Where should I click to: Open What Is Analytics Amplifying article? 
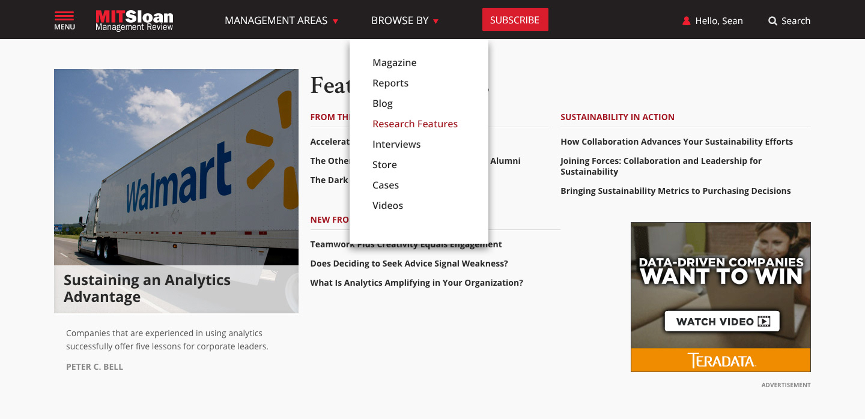click(416, 283)
